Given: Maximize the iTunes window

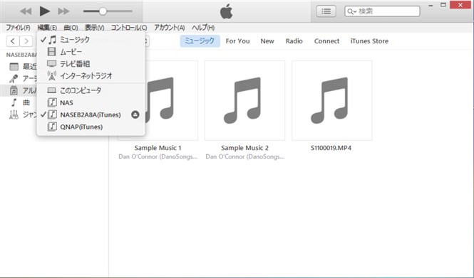Looking at the screenshot, I should [443, 5].
